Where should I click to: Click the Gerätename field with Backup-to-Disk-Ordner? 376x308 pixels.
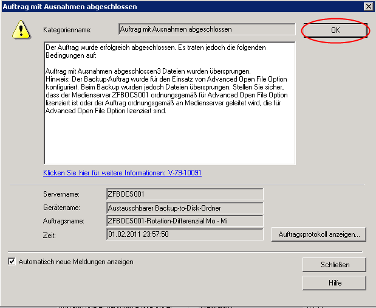pos(184,208)
